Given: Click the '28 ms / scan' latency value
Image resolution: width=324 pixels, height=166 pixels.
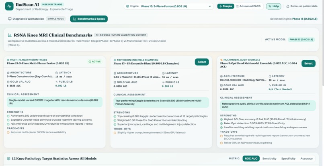Looking at the screenshot, I should coord(276,80).
